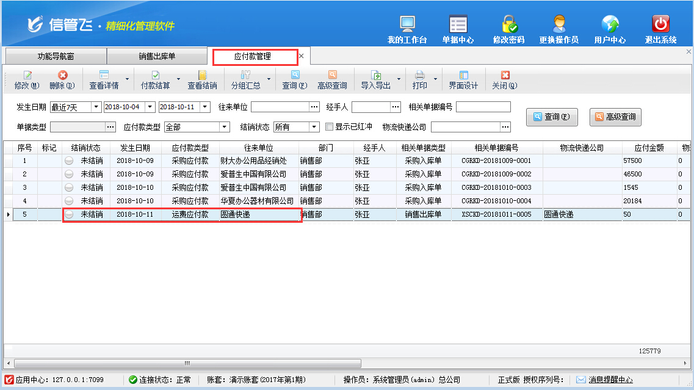Screen dimensions: 694x390
Task: Open 我的工作台 from the top bar
Action: click(x=408, y=25)
